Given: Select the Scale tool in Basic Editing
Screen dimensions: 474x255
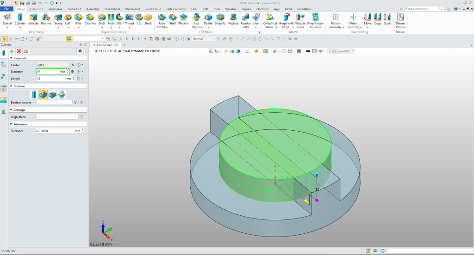Looking at the screenshot, I should pyautogui.click(x=387, y=18).
